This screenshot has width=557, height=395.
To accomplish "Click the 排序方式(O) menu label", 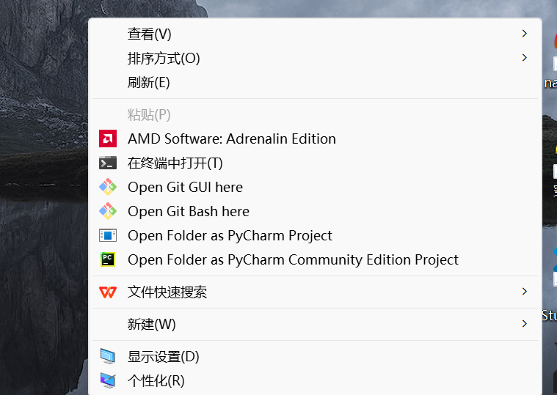I will [164, 58].
